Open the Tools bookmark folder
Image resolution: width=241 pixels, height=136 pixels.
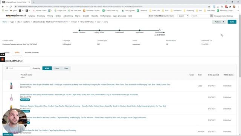coord(166,11)
